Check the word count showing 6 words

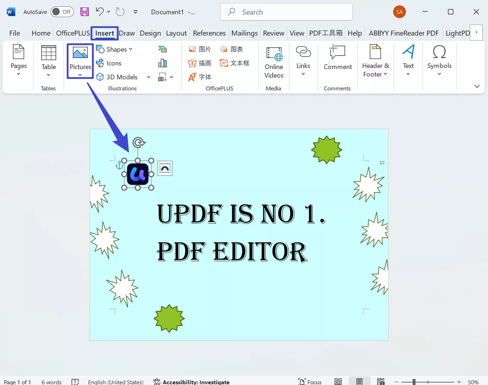[51, 381]
